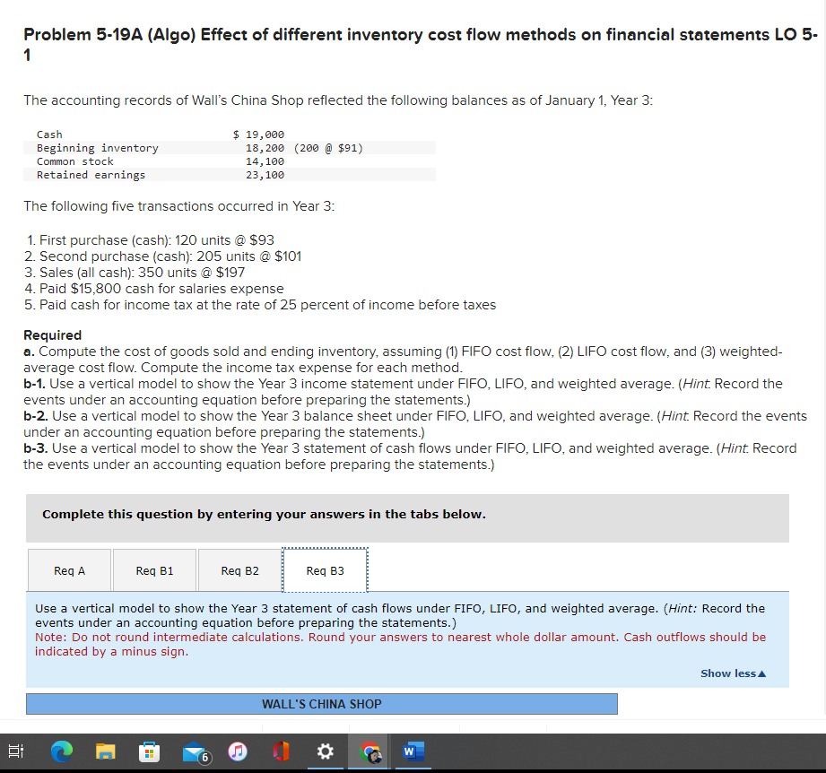The image size is (826, 773).
Task: Click the WALL'S CHINA SHOP header bar
Action: 320,703
